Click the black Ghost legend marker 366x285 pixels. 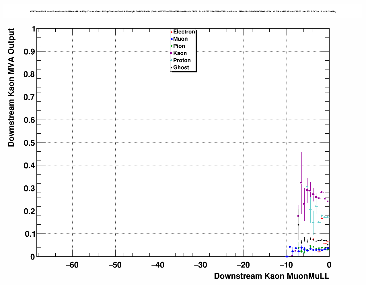172,68
